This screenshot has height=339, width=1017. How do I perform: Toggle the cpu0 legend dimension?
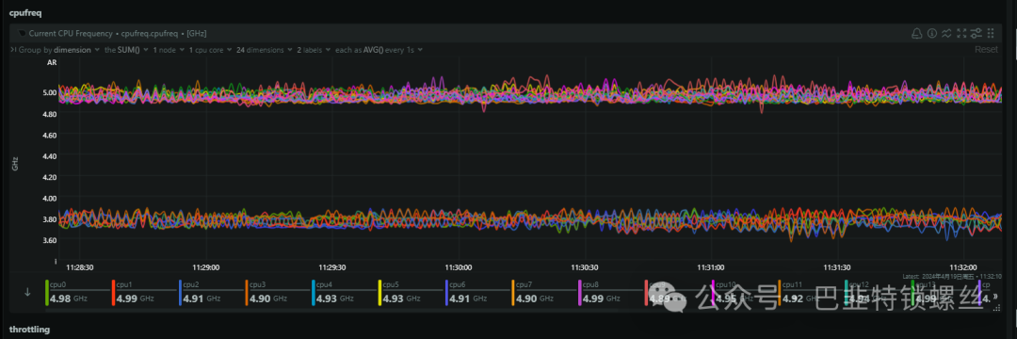tap(78, 292)
